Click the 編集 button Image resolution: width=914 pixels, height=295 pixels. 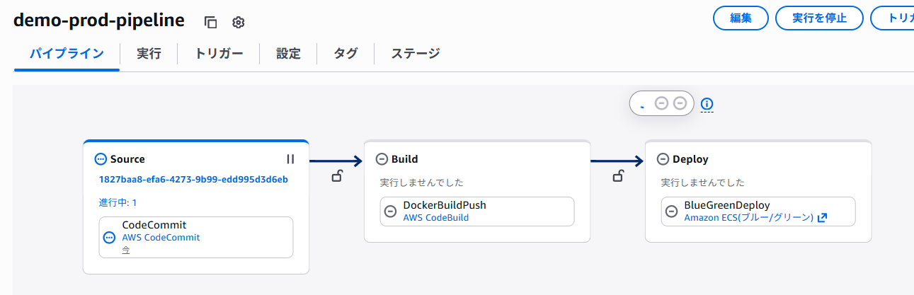pyautogui.click(x=740, y=18)
